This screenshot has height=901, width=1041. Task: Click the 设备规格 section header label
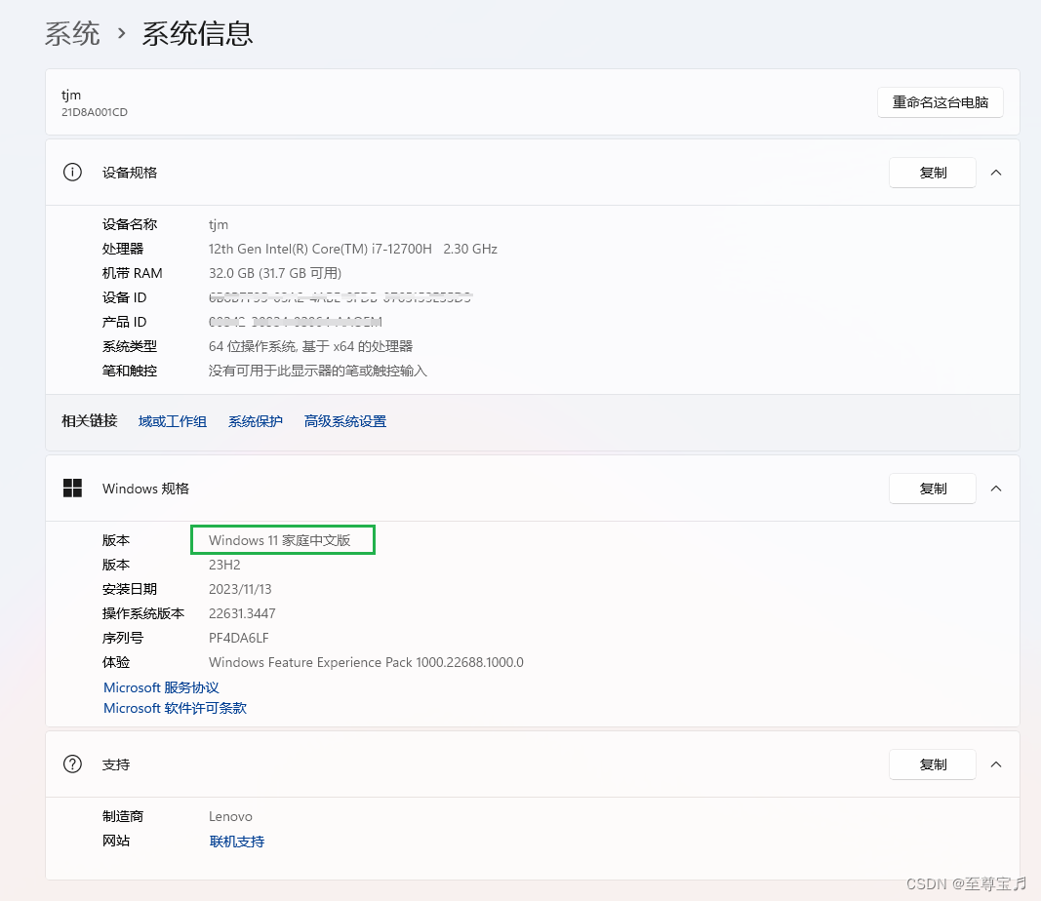coord(130,173)
